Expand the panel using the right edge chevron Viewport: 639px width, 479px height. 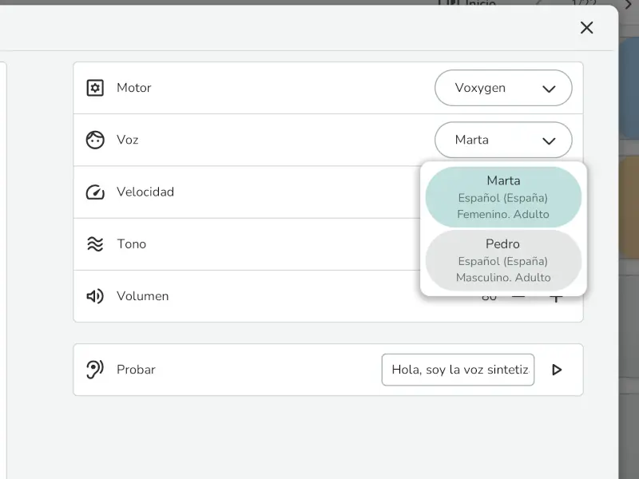628,6
